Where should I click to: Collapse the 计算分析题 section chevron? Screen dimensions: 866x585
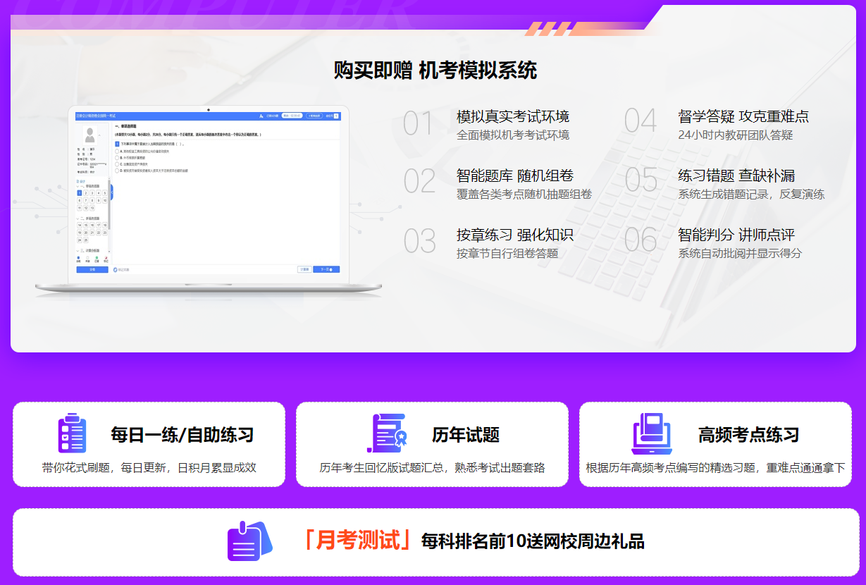[78, 250]
